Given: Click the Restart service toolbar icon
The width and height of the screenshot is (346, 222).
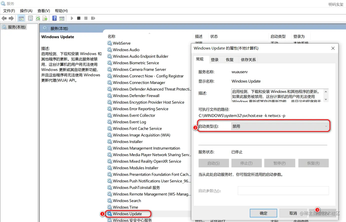Looking at the screenshot, I should point(93,18).
